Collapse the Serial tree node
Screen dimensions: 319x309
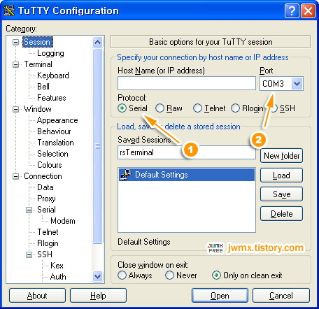click(x=29, y=210)
